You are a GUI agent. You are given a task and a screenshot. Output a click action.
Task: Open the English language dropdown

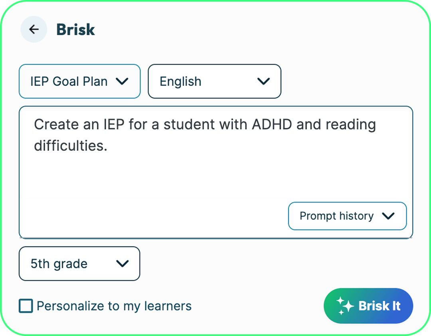pyautogui.click(x=214, y=81)
